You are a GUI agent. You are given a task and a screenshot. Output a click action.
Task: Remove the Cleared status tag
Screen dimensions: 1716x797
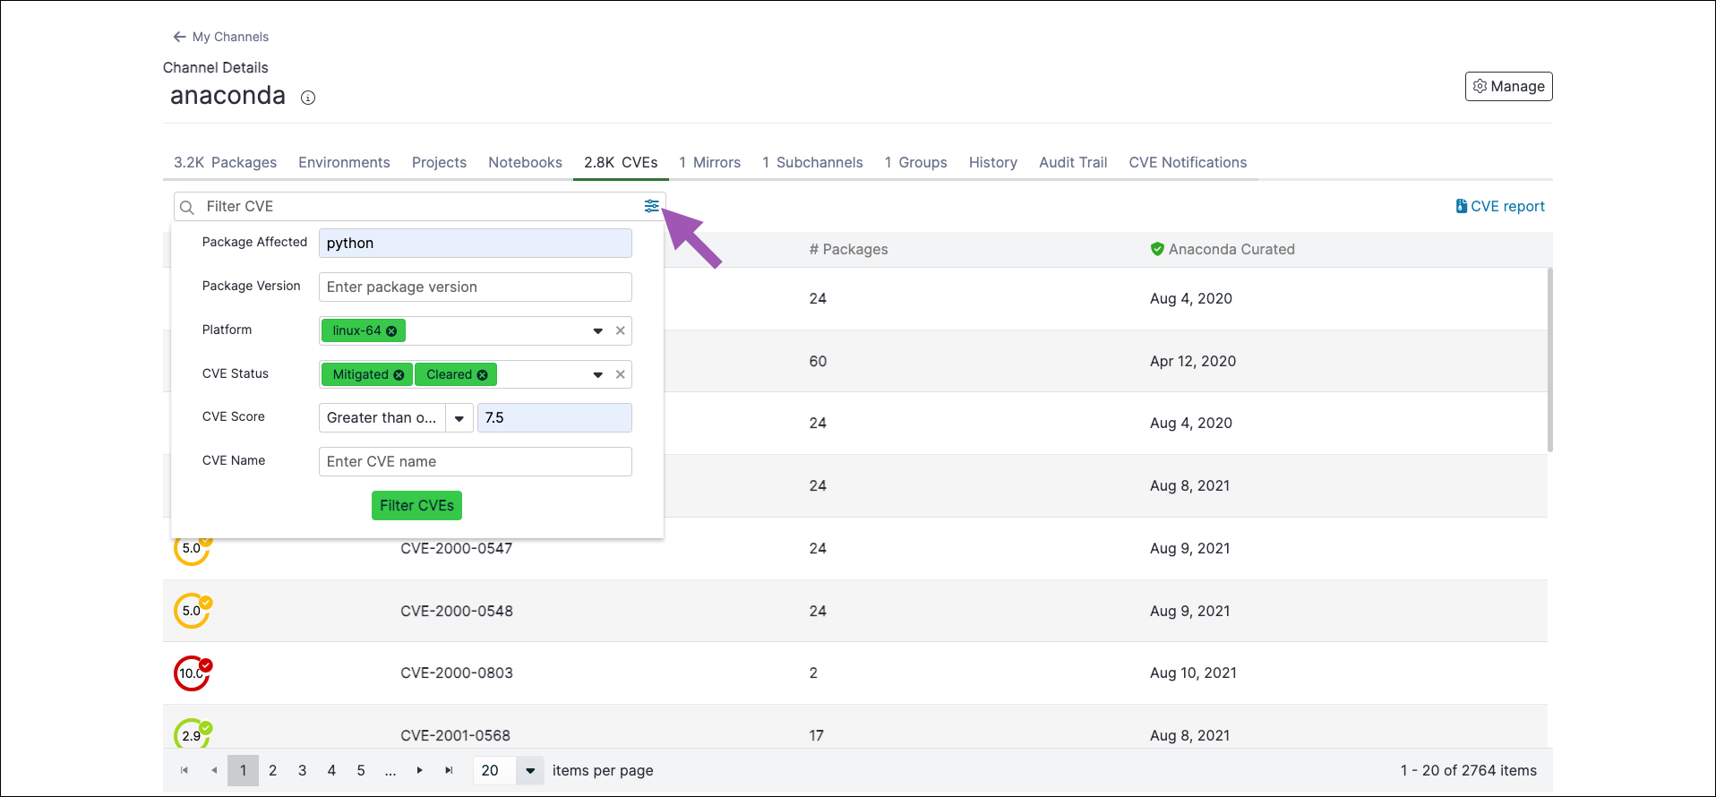point(482,375)
